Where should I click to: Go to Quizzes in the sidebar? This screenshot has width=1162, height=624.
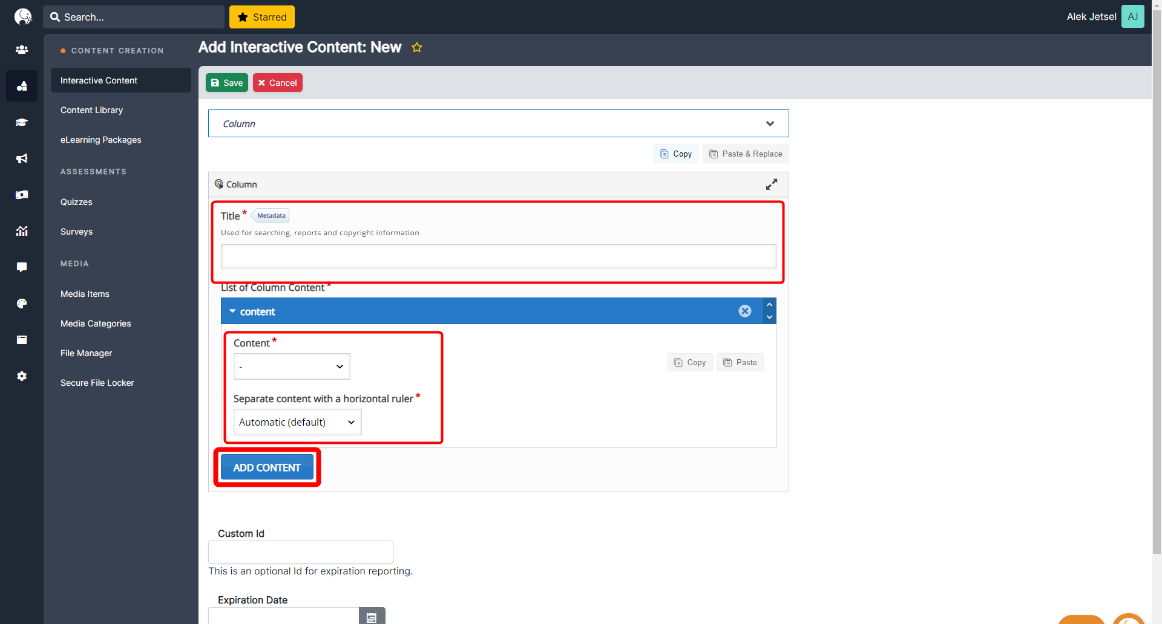(x=76, y=202)
